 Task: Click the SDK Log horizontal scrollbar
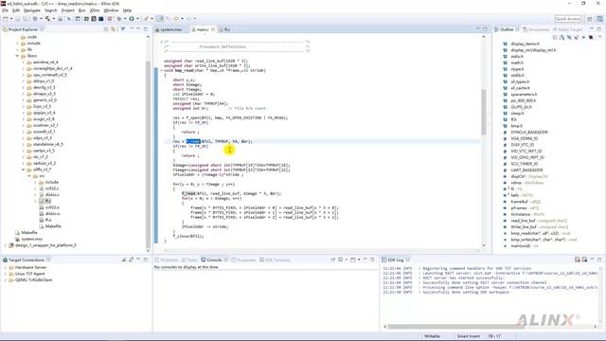click(456, 327)
